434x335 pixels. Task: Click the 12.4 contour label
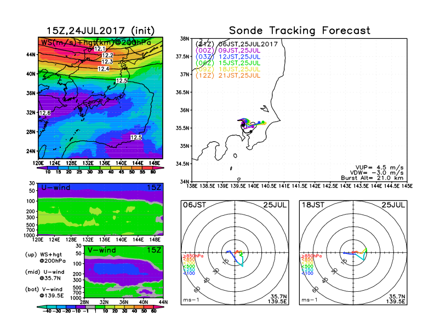pyautogui.click(x=103, y=69)
